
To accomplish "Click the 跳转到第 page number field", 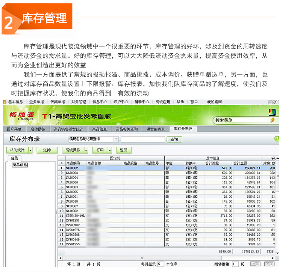I will click(235, 264).
